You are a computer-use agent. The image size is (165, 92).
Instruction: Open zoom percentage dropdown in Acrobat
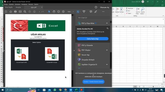(x=73, y=11)
